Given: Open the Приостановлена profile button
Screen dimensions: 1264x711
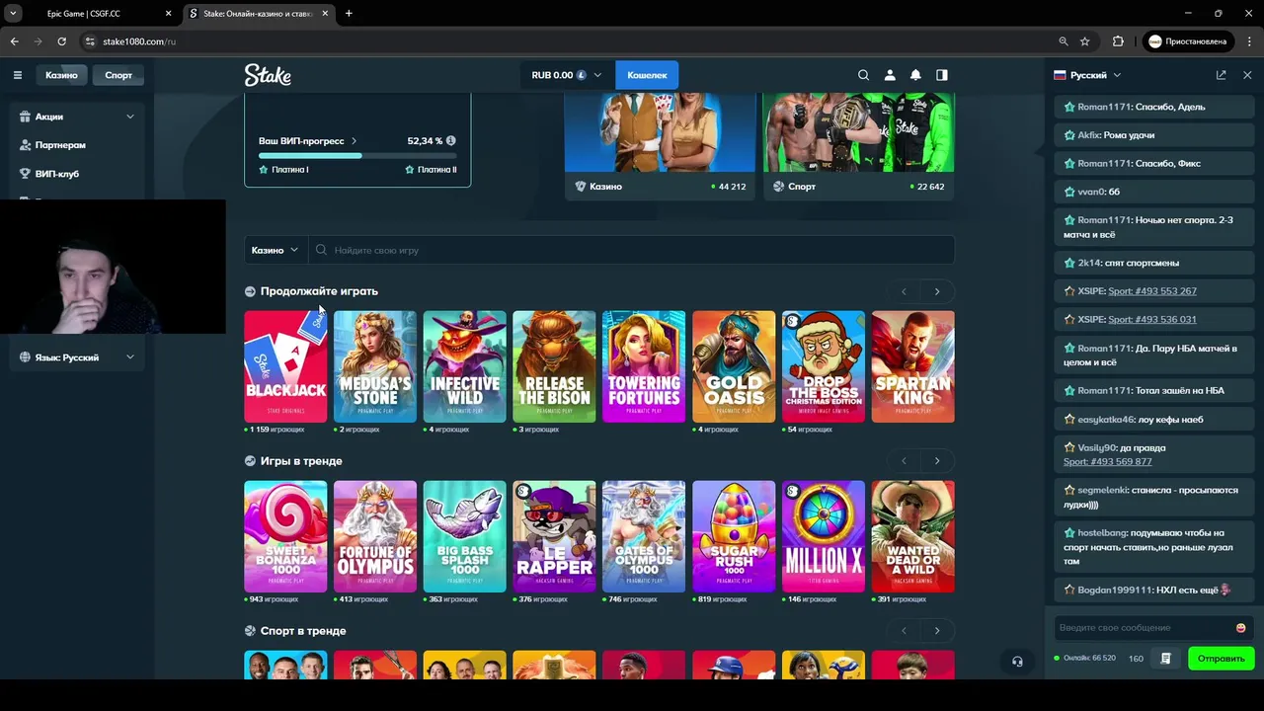Looking at the screenshot, I should click(1188, 41).
